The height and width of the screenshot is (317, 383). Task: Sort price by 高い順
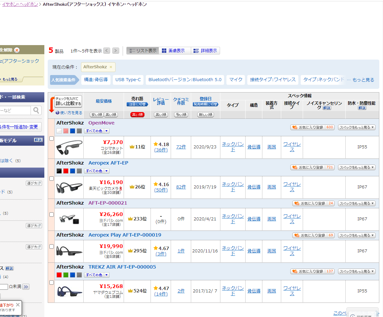pos(111,114)
